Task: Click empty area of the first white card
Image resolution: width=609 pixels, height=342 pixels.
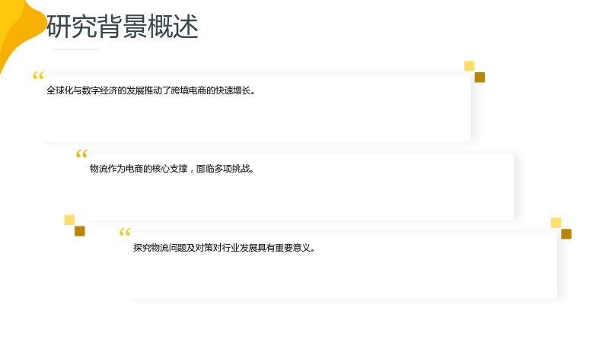Action: click(257, 120)
